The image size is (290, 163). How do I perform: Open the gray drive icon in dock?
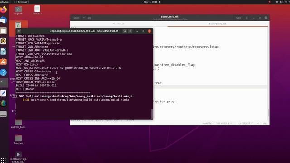[3, 114]
